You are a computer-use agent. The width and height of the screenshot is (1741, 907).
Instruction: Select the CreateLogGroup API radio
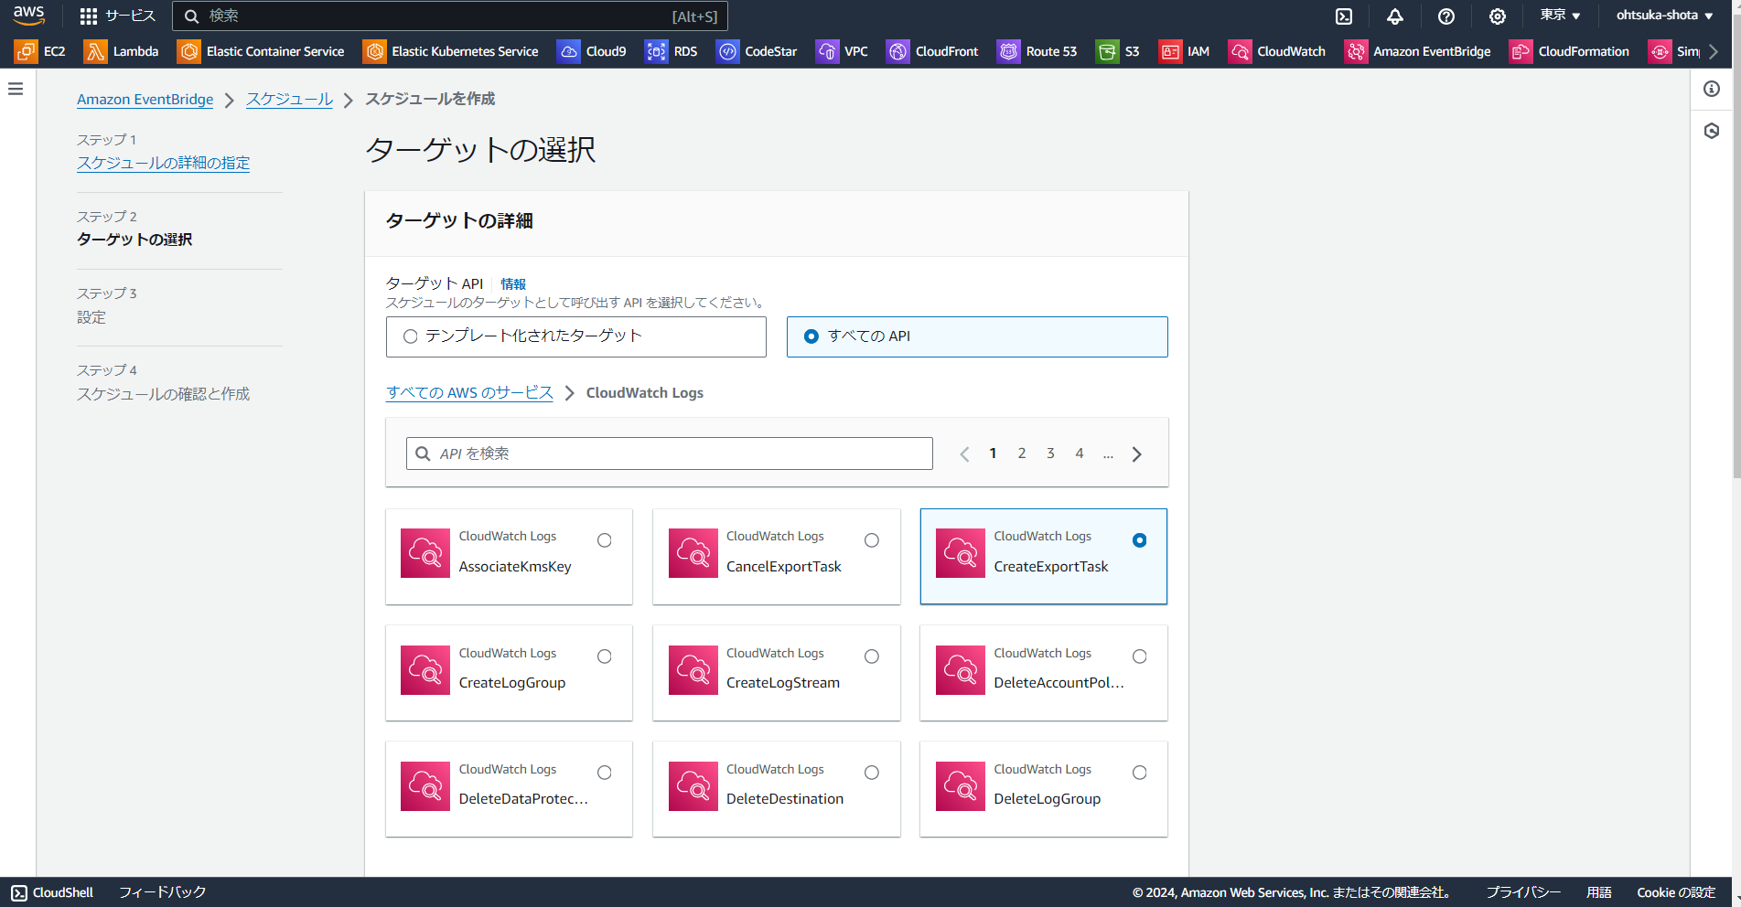click(605, 656)
